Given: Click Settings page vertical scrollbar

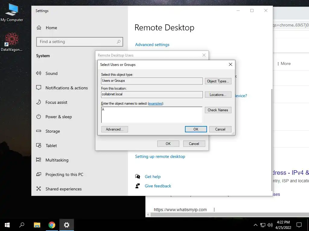Looking at the screenshot, I should (x=272, y=140).
